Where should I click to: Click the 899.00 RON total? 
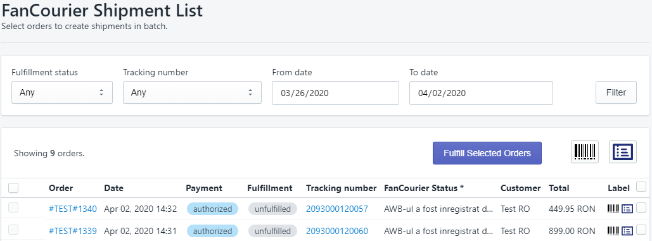572,231
